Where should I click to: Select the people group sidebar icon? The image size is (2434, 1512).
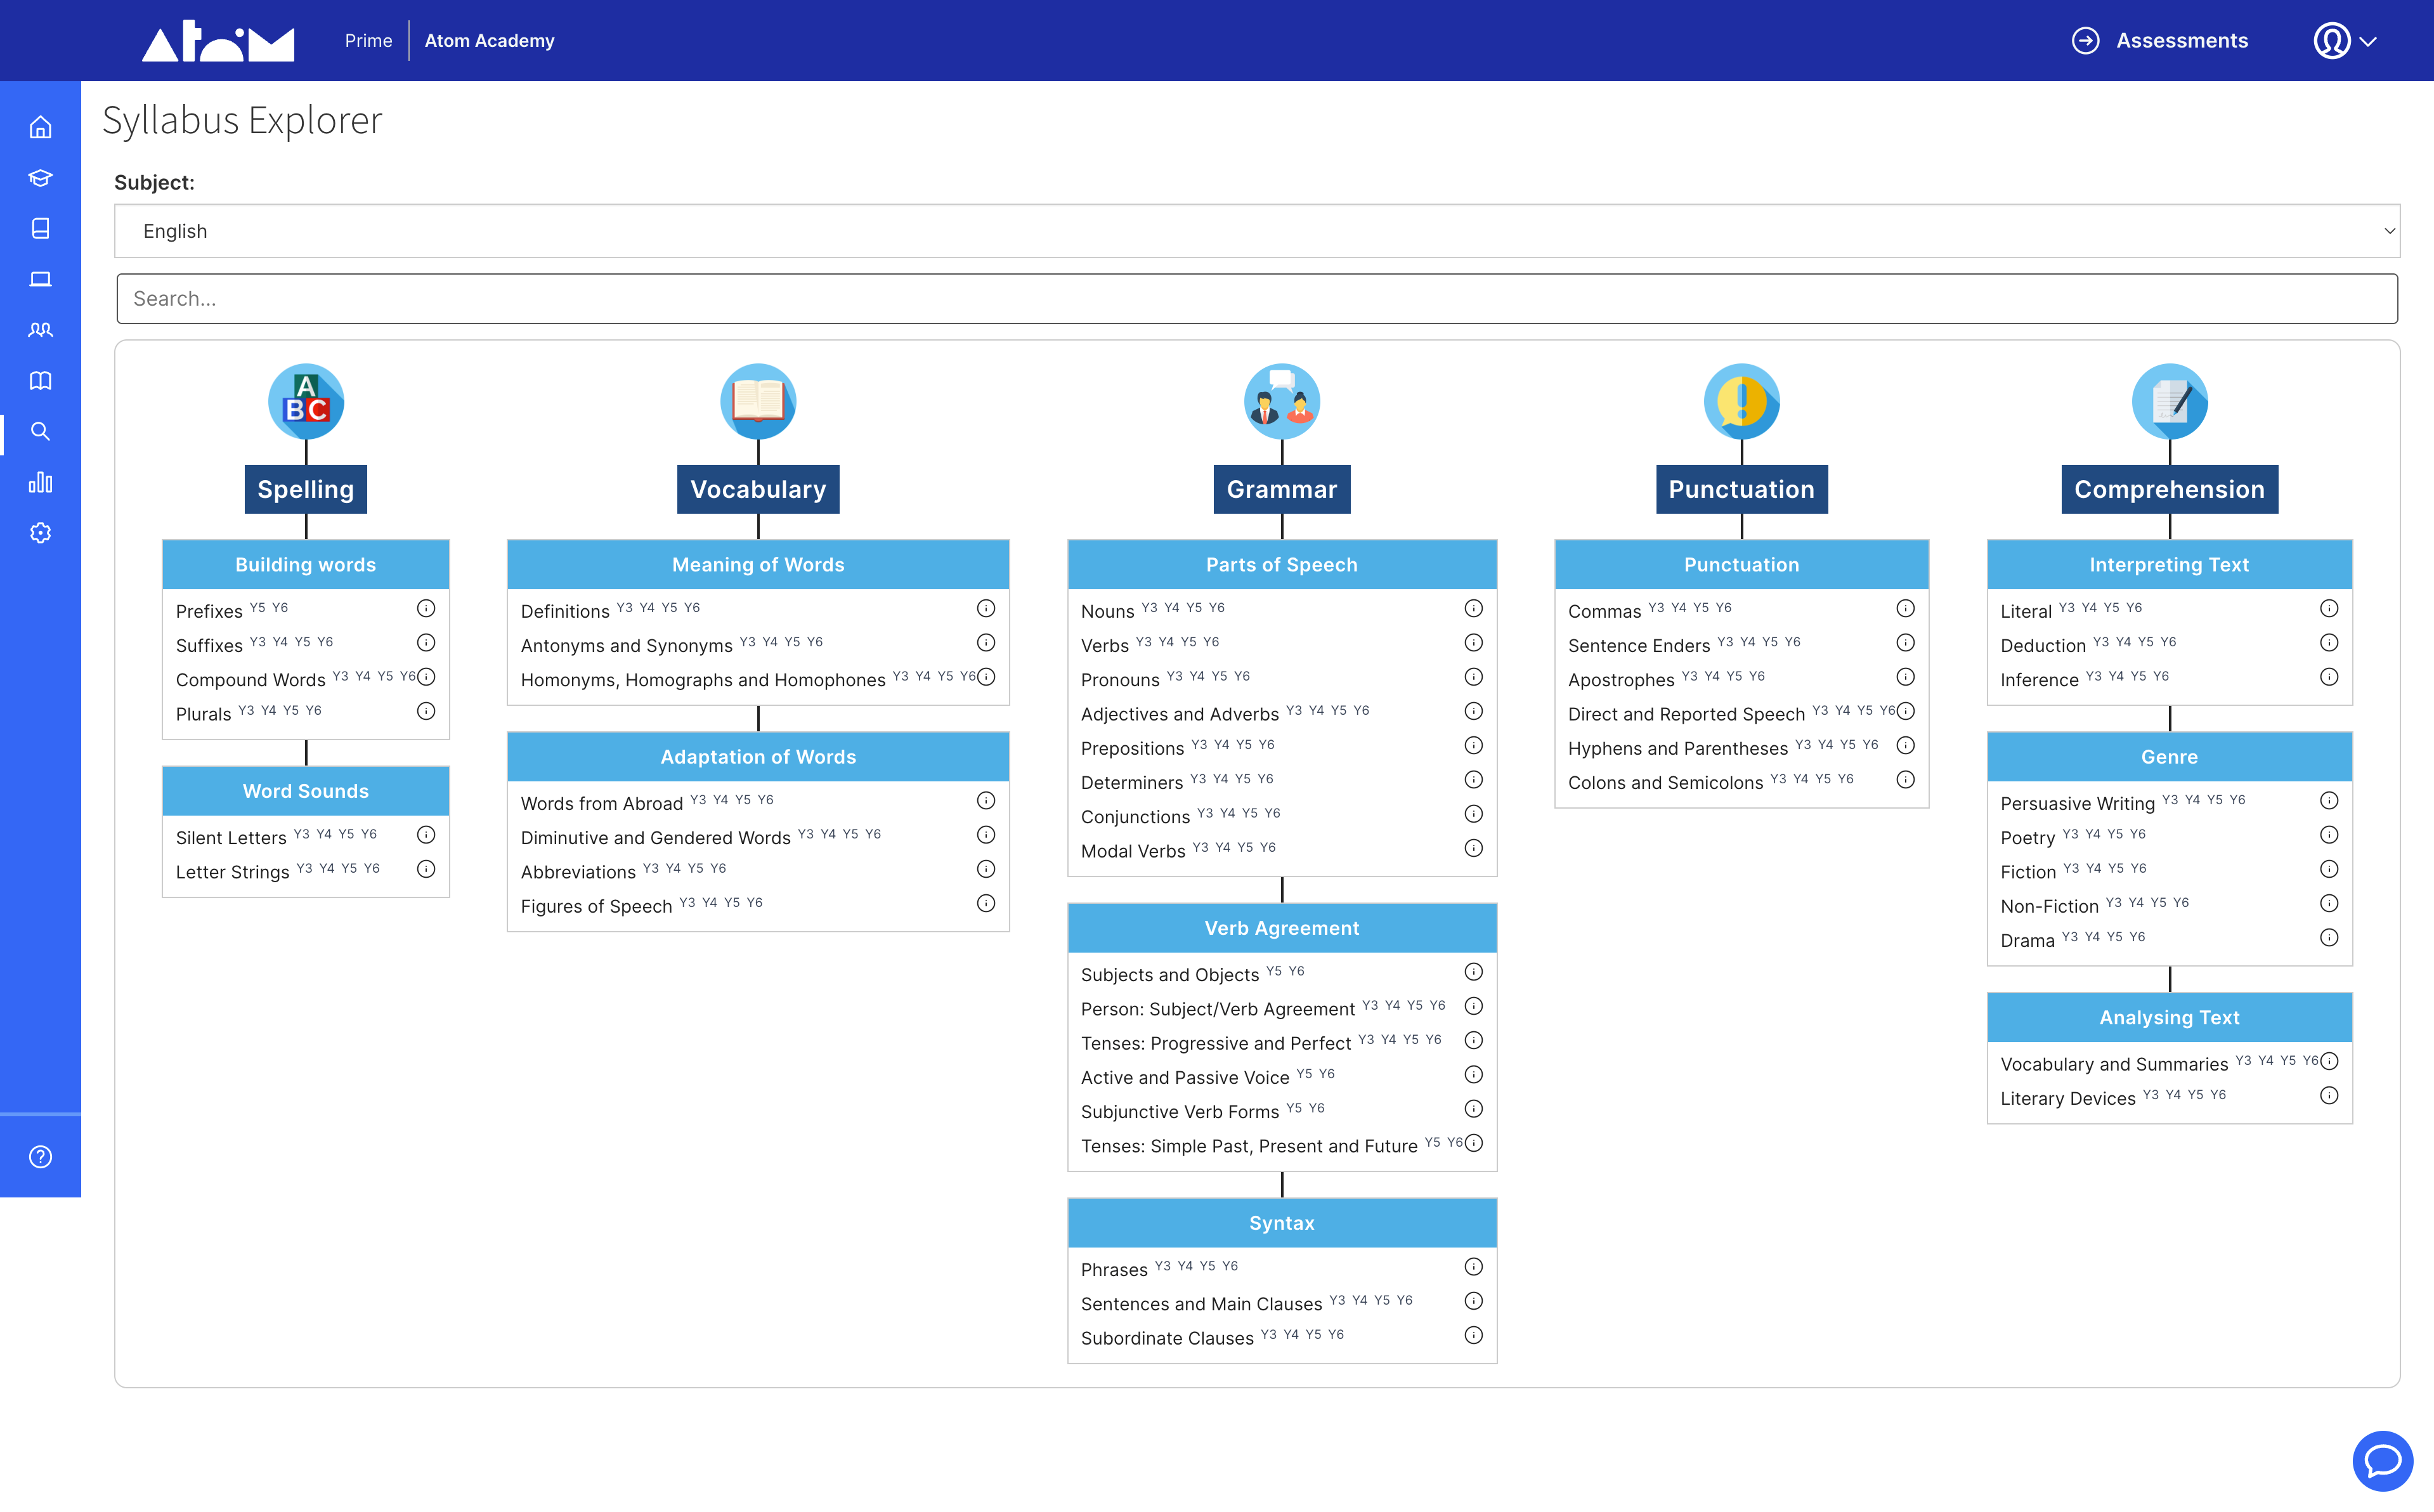(x=40, y=329)
